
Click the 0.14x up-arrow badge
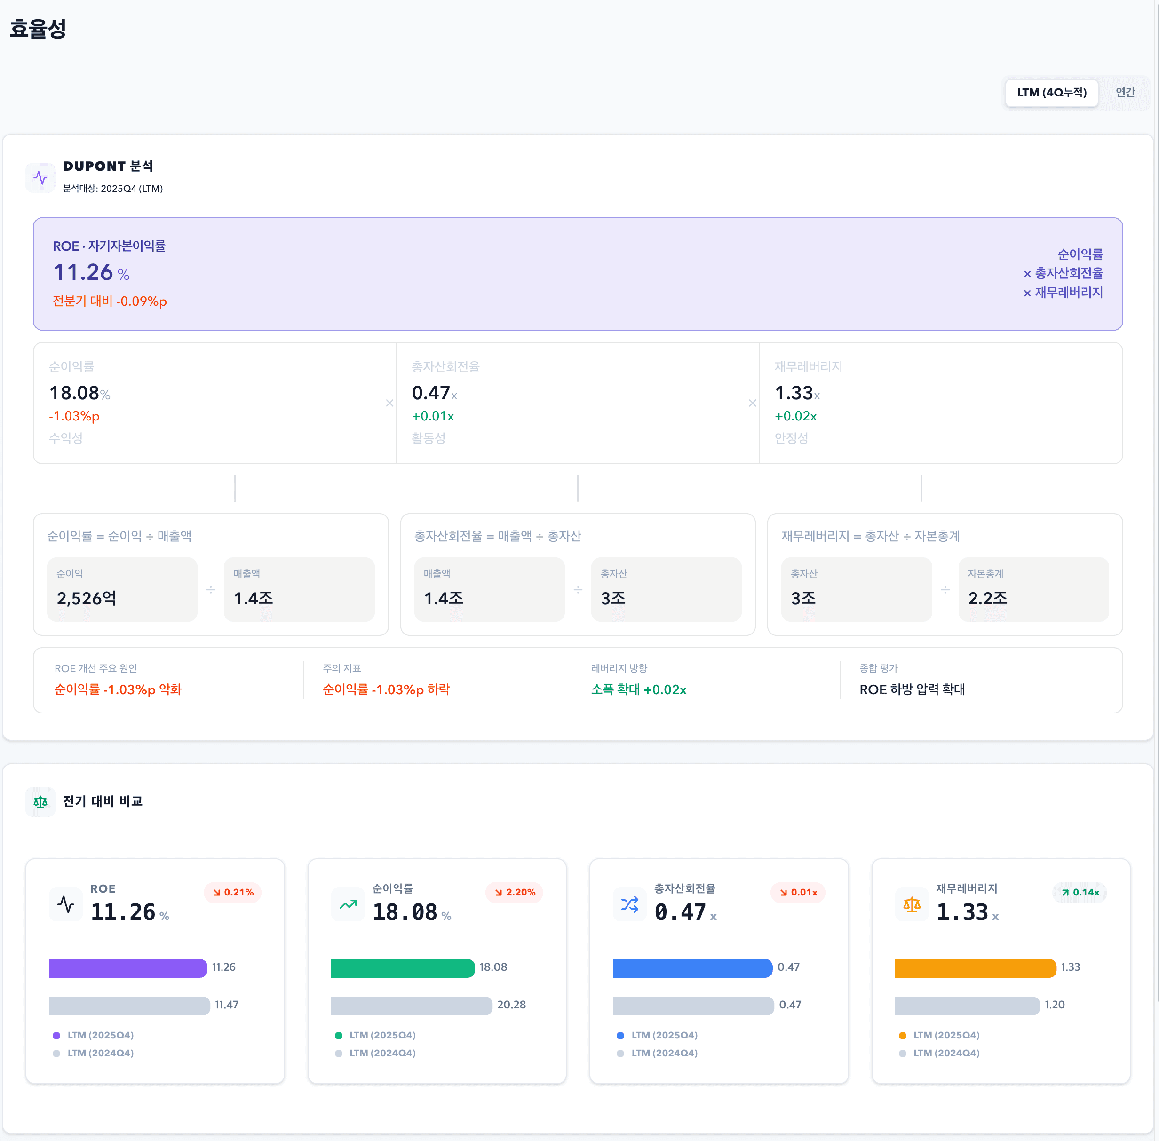(1080, 892)
